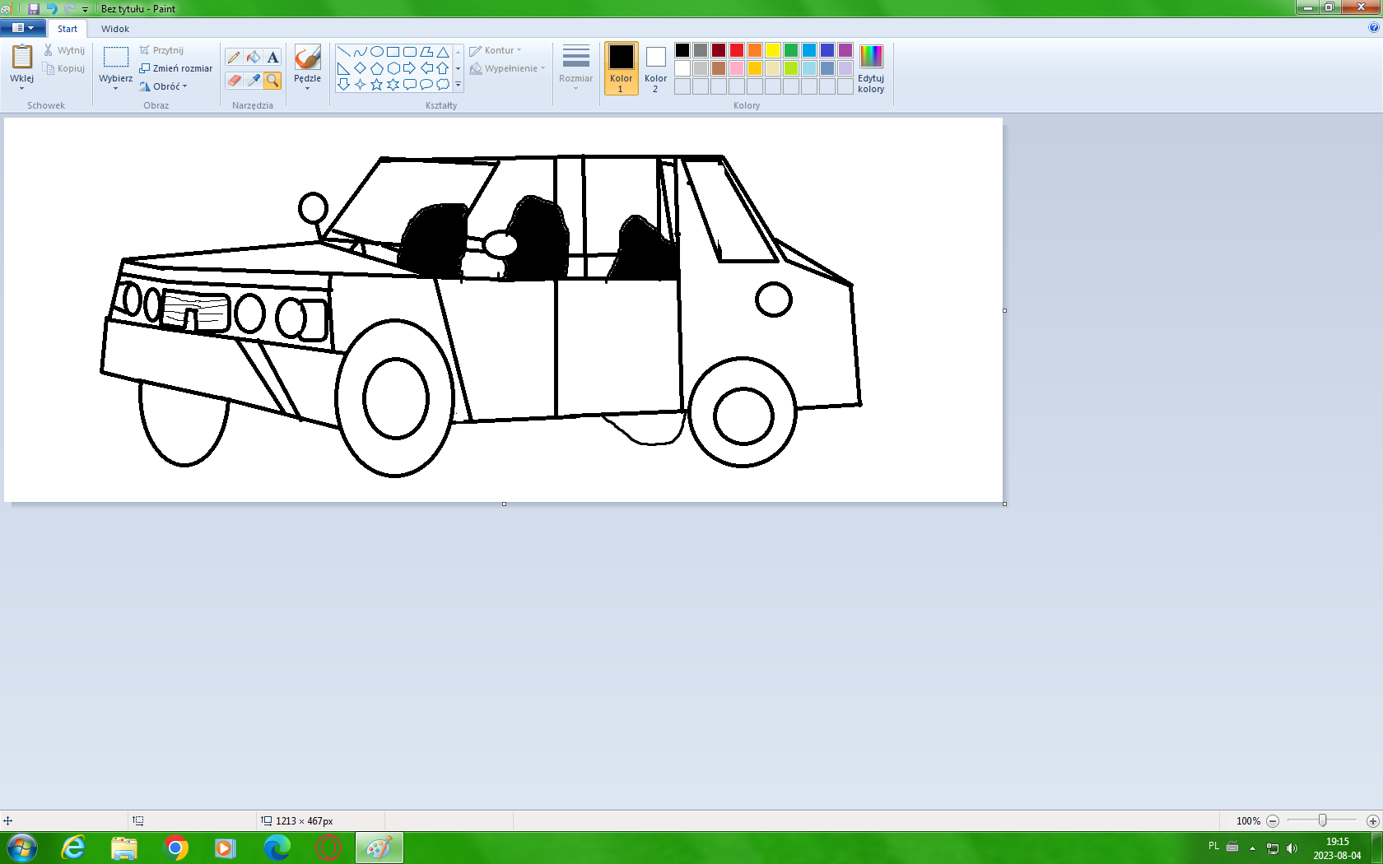This screenshot has width=1383, height=864.
Task: Choose the green color swatch
Action: pos(791,50)
